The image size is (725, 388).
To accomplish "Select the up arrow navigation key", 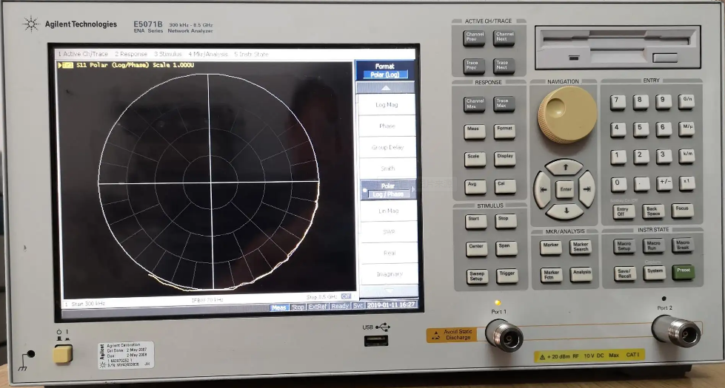I will 564,168.
